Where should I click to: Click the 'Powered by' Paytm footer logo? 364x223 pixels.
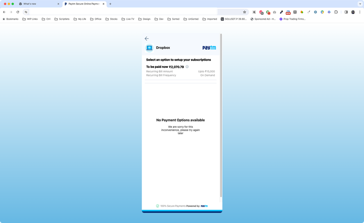coord(204,206)
